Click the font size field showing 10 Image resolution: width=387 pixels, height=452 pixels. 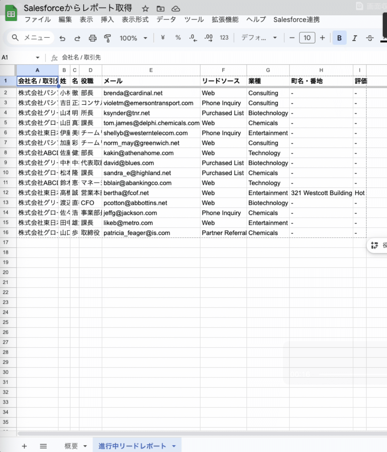tap(307, 38)
